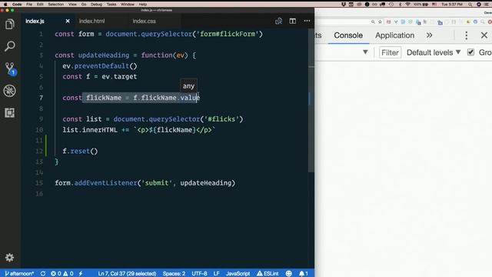Click the open changes icon in editor toolbar
Screen dimensions: 492x277
click(278, 21)
